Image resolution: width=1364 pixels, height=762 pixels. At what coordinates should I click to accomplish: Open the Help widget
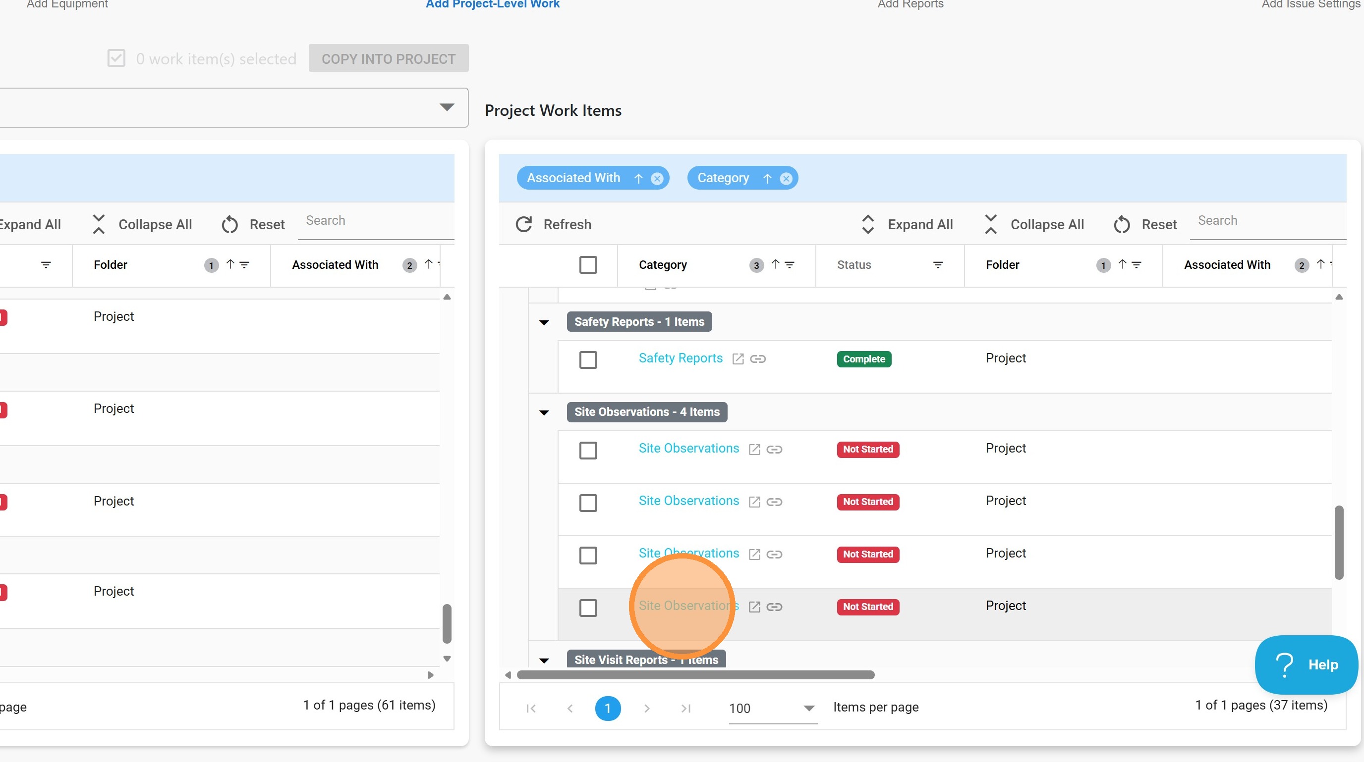point(1307,664)
